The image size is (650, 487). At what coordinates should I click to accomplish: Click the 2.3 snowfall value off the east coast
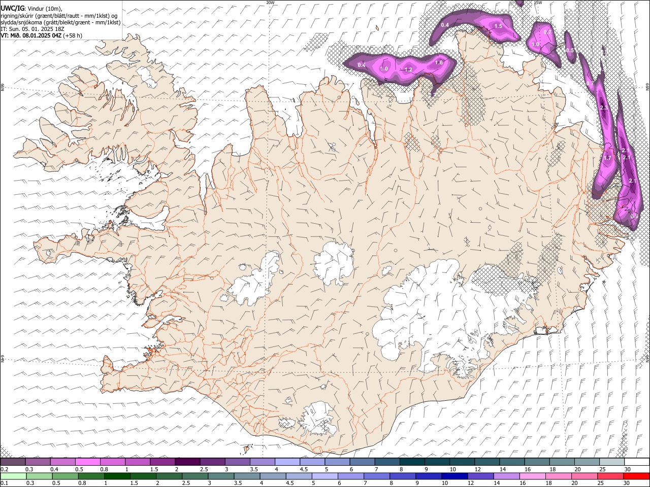(x=604, y=108)
